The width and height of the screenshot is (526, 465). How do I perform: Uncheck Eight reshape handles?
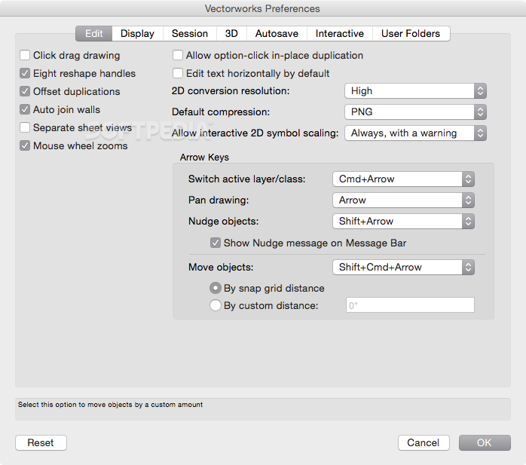(25, 73)
